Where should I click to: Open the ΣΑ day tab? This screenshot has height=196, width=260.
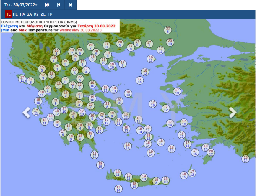(x=29, y=14)
